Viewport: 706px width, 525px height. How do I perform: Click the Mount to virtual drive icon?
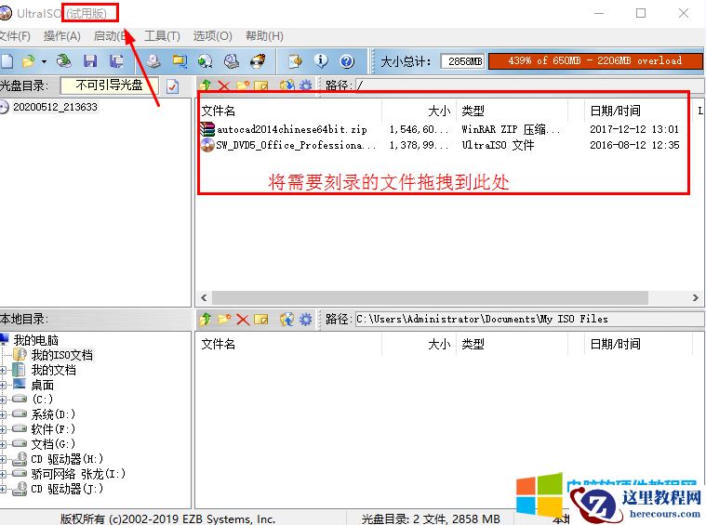[x=232, y=60]
